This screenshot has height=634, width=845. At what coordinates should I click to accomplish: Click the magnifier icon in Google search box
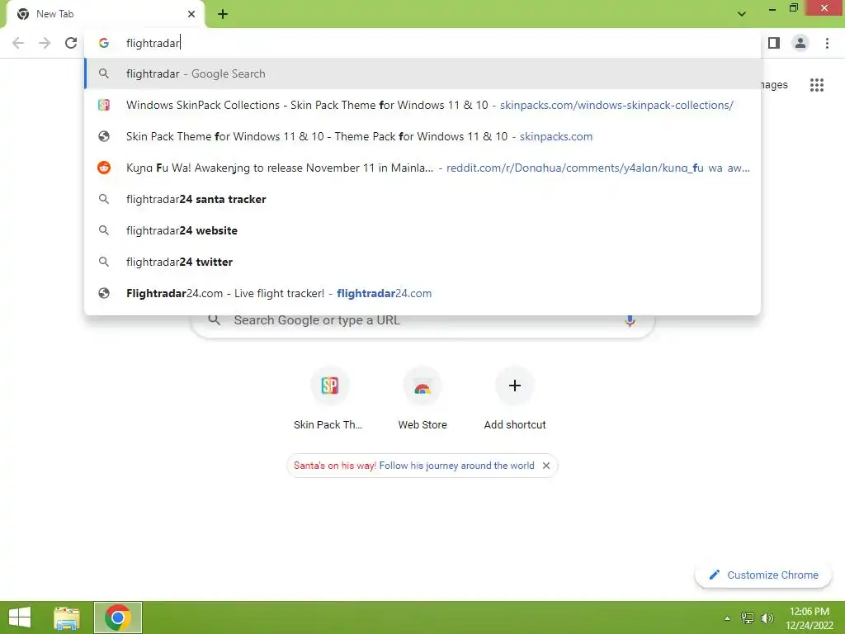215,319
